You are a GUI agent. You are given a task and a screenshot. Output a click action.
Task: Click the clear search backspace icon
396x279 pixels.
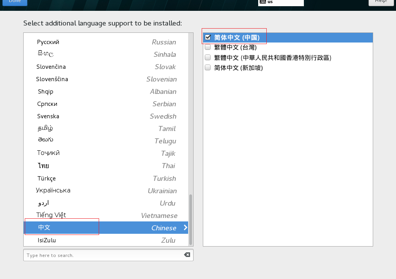coord(187,255)
